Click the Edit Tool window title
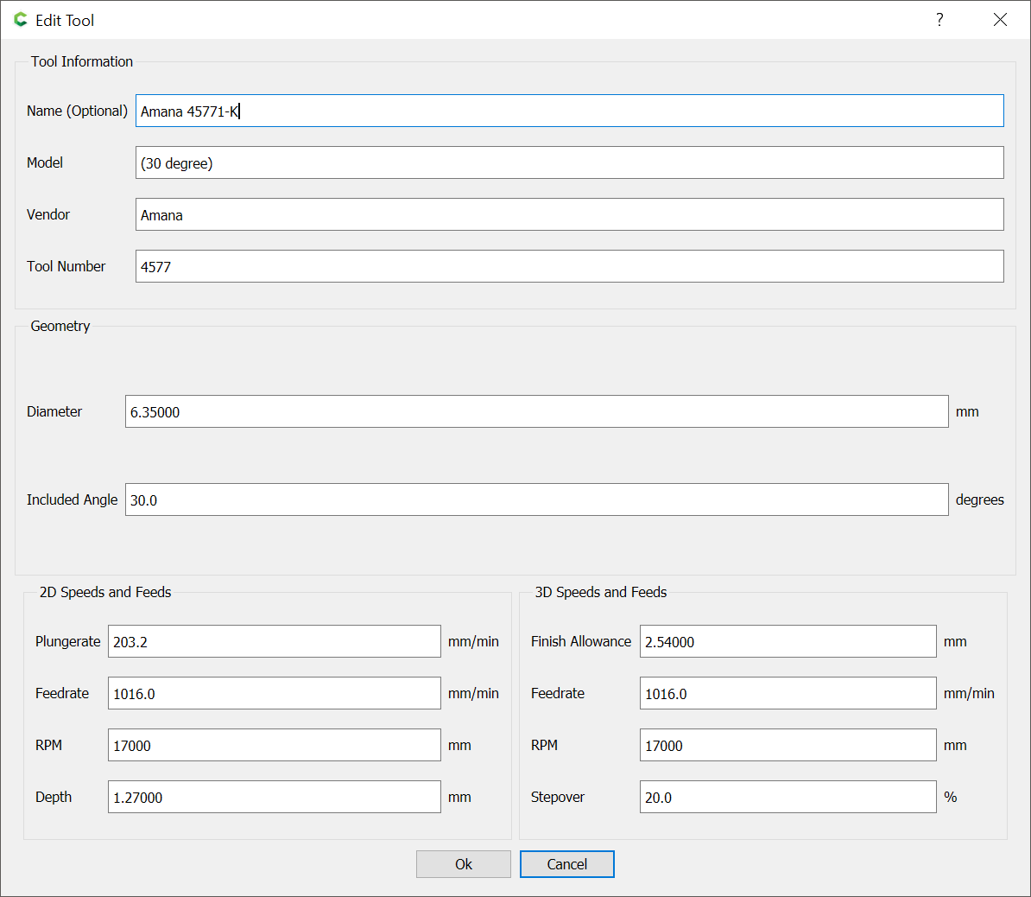Screen dimensions: 1031x897 tap(65, 21)
